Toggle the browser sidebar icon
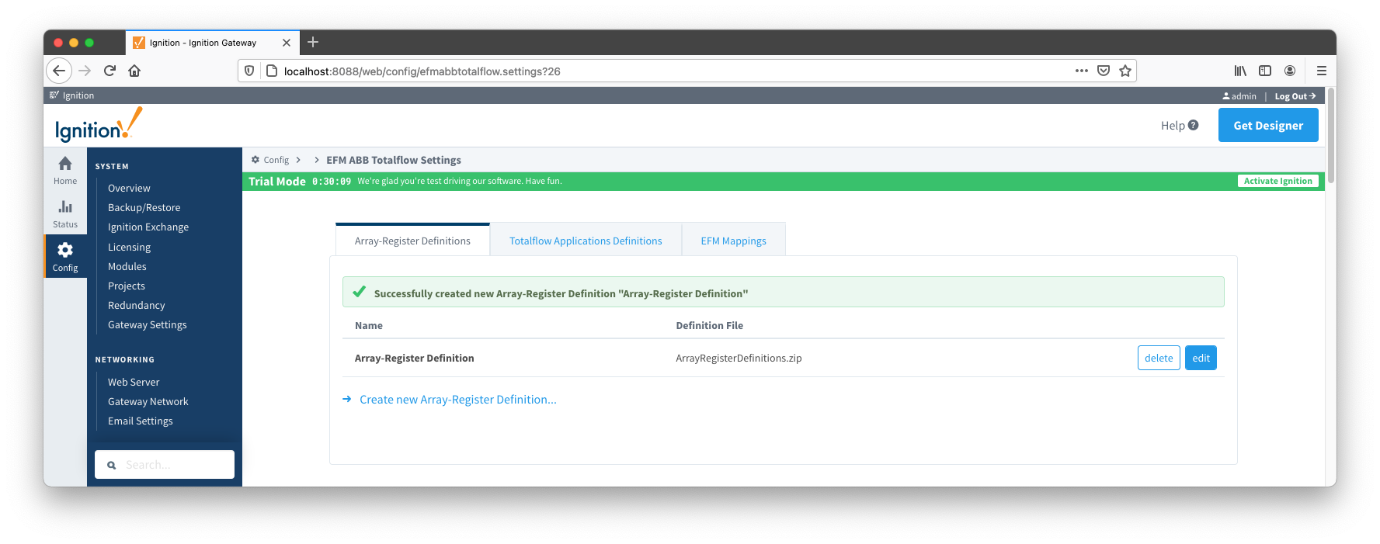This screenshot has height=544, width=1380. 1265,71
